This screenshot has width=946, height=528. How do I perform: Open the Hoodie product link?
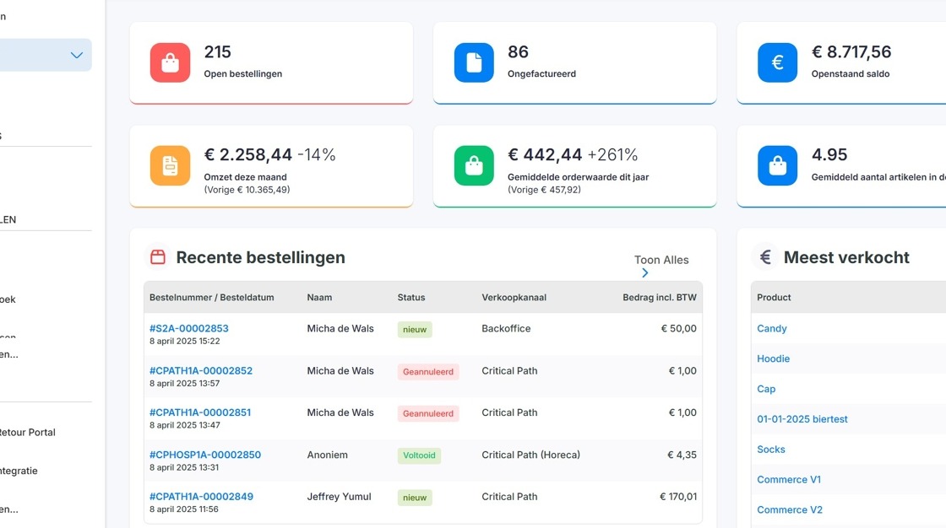pos(773,358)
